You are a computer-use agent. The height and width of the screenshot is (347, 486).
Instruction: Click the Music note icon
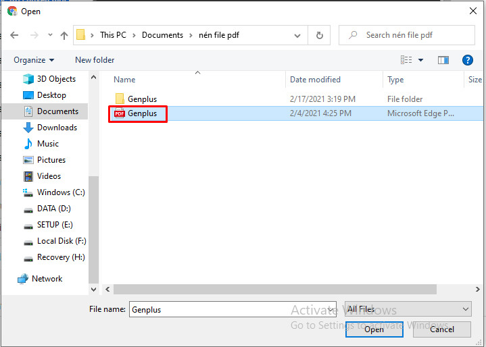28,144
